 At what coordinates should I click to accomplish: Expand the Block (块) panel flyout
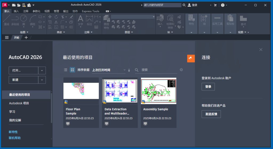[170, 32]
